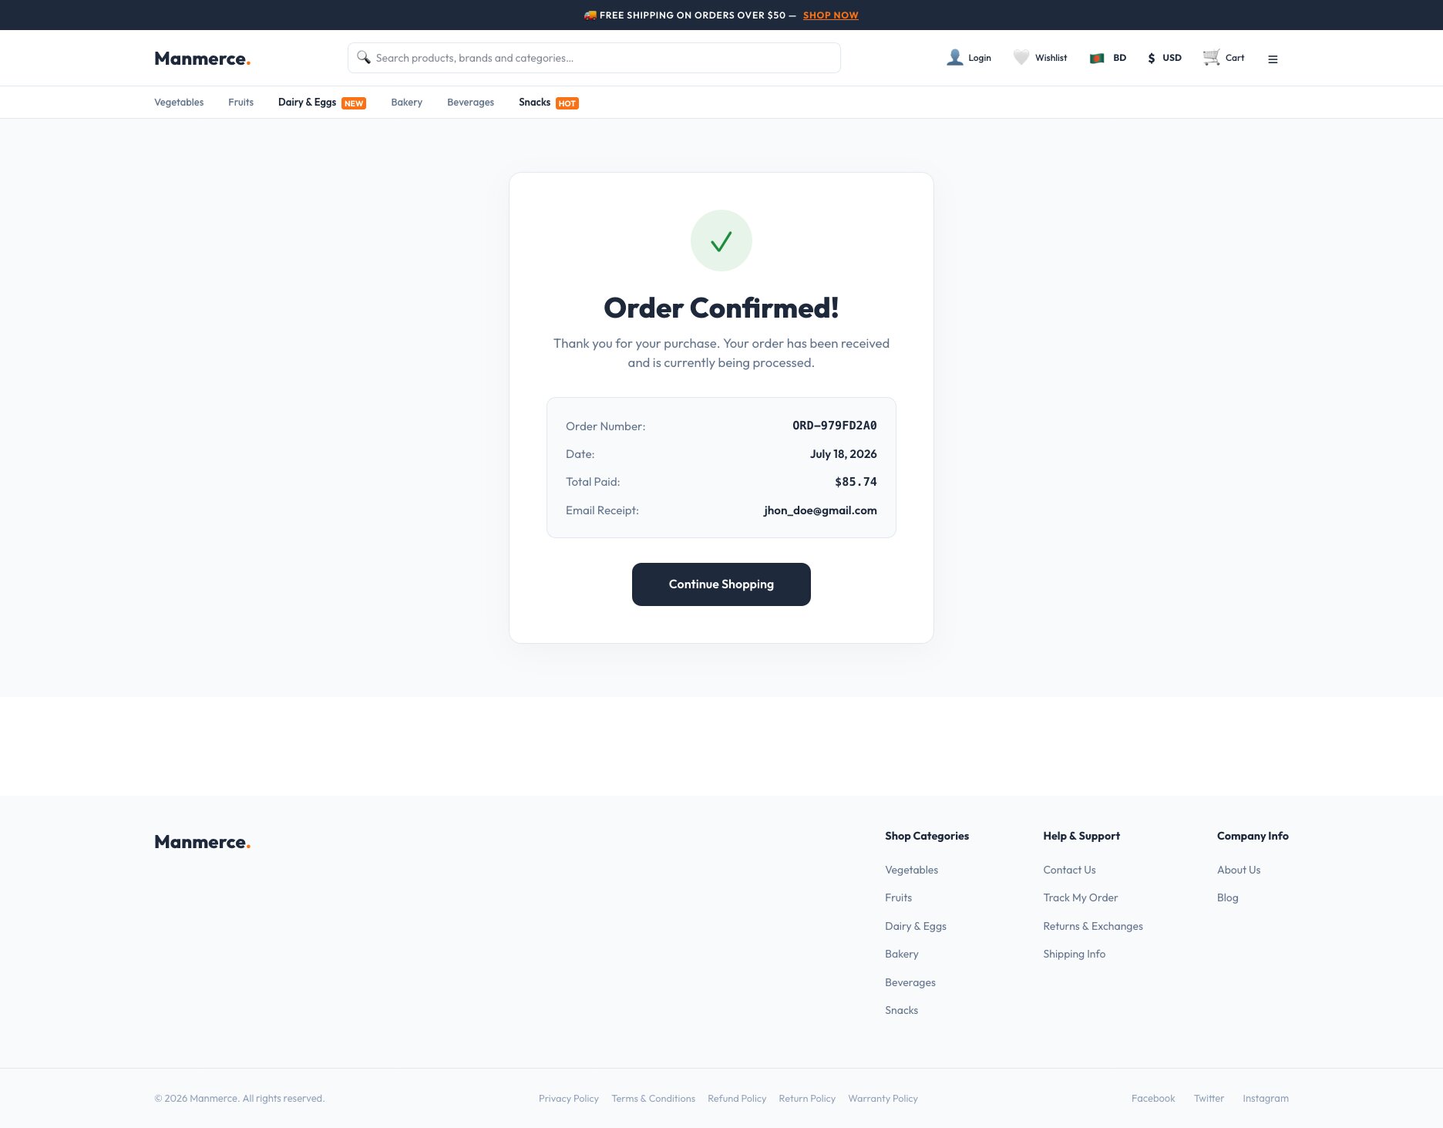Open Shipping Info link
This screenshot has height=1128, width=1443.
[x=1074, y=954]
